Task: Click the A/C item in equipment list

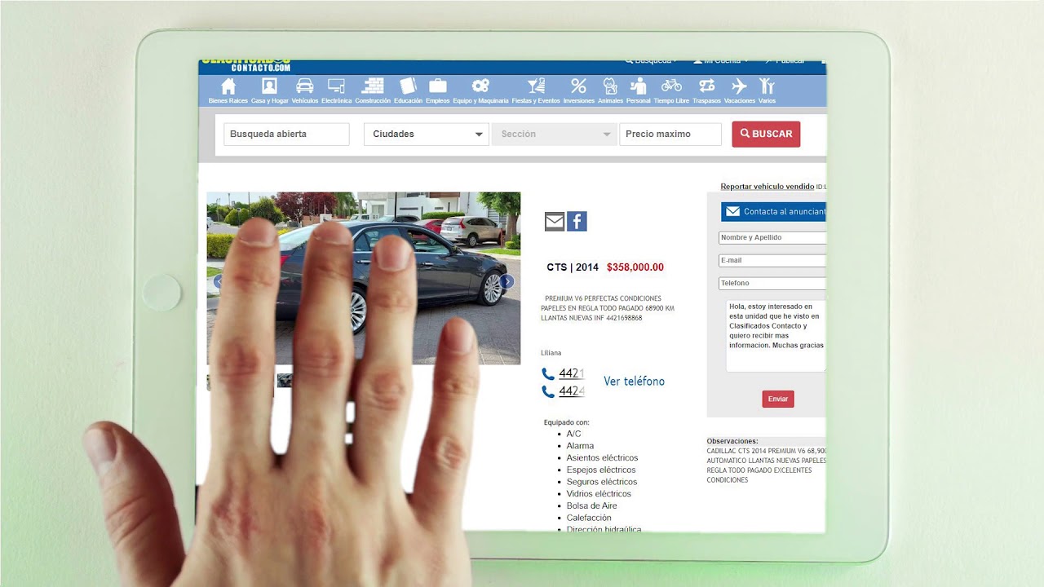Action: pyautogui.click(x=574, y=434)
